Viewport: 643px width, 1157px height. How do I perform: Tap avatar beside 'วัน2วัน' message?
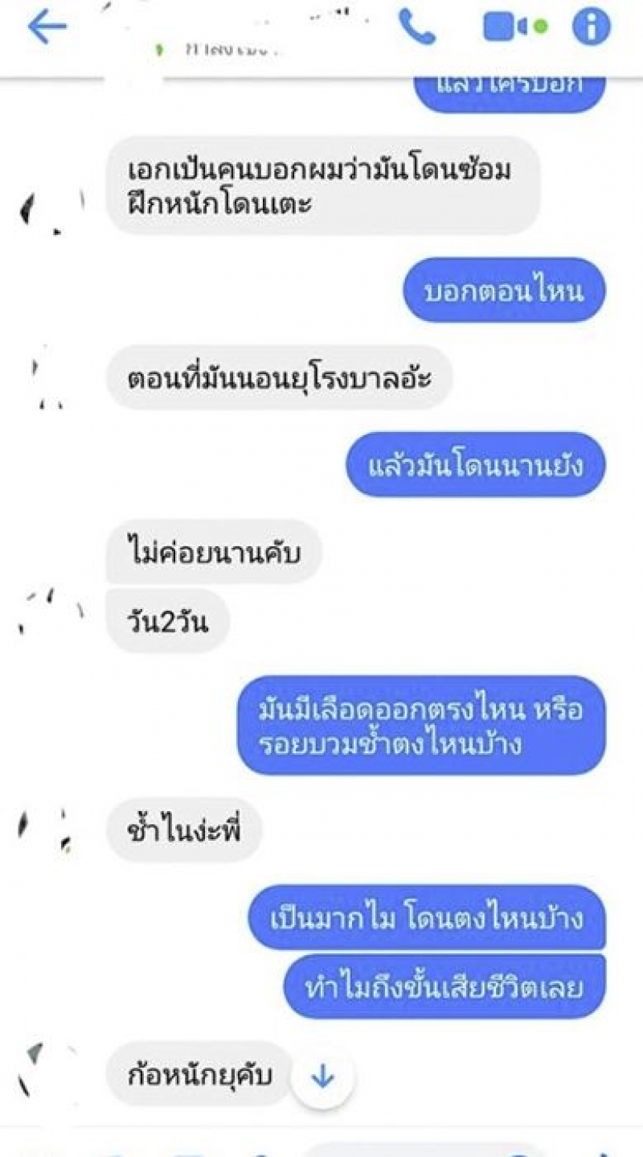point(51,610)
